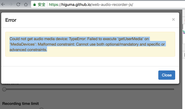
Task: Click the middle of the Test tone slider track
Action: pyautogui.click(x=89, y=89)
